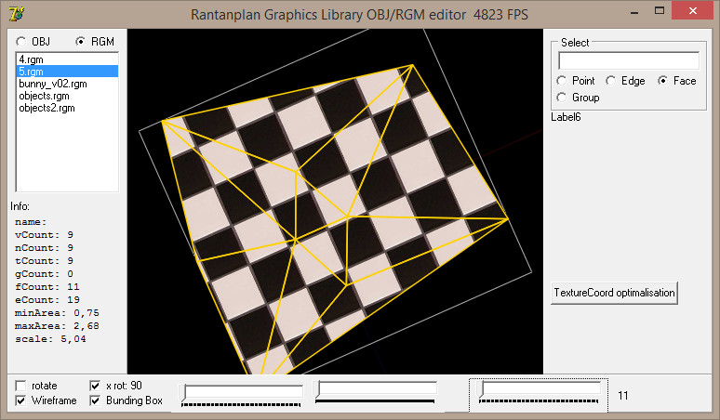This screenshot has height=420, width=720.
Task: Click the Select text input field
Action: click(x=628, y=60)
